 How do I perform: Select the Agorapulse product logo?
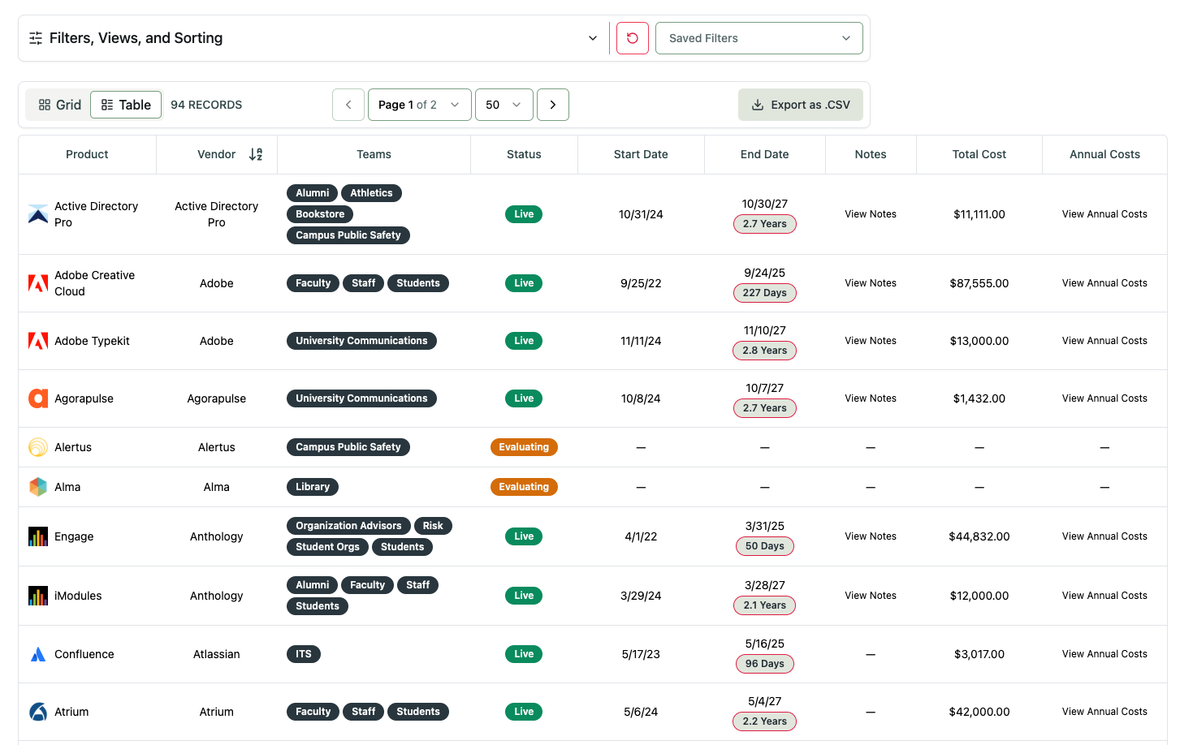(37, 398)
